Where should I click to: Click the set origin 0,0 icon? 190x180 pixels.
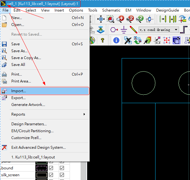coord(157,40)
